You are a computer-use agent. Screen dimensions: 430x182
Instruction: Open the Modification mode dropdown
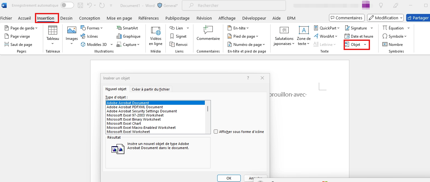tap(385, 18)
